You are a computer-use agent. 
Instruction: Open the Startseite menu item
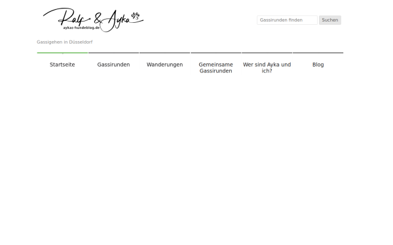(x=62, y=65)
